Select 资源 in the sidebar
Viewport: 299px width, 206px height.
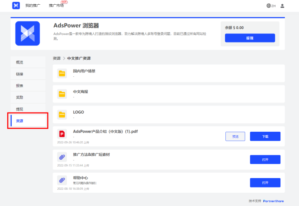[x=28, y=121]
